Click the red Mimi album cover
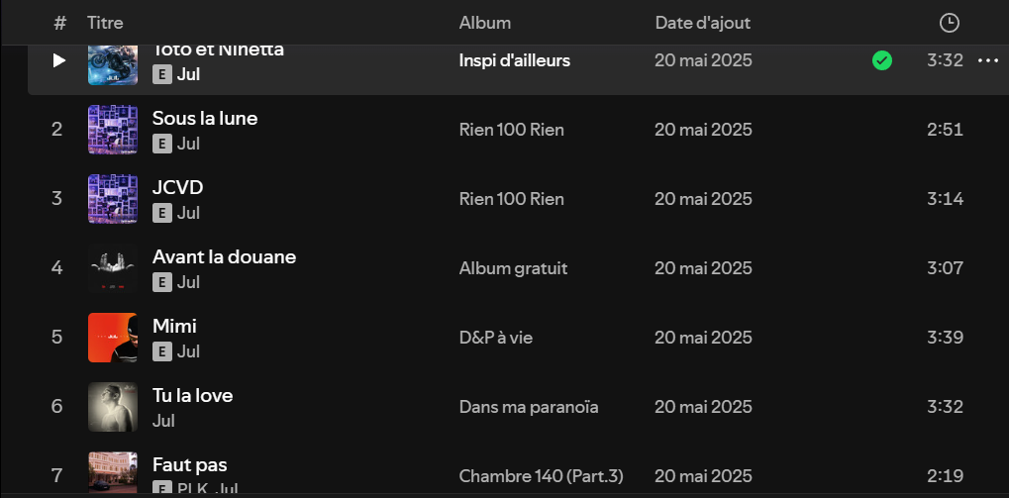This screenshot has height=498, width=1009. coord(112,338)
